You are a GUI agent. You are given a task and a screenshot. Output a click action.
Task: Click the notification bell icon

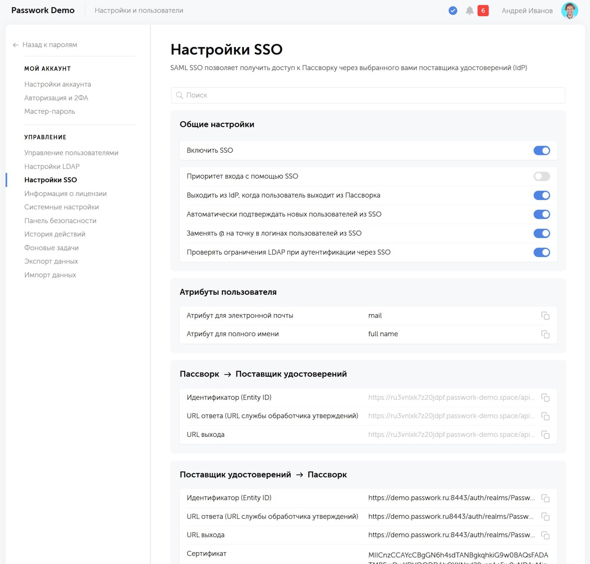pyautogui.click(x=469, y=11)
